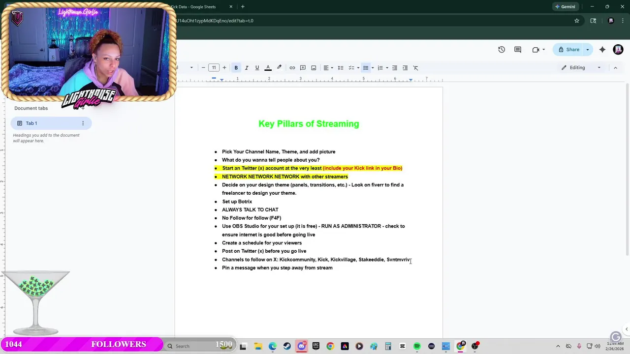Screen dimensions: 630x354
Task: Toggle the bulleted list button
Action: tap(366, 68)
